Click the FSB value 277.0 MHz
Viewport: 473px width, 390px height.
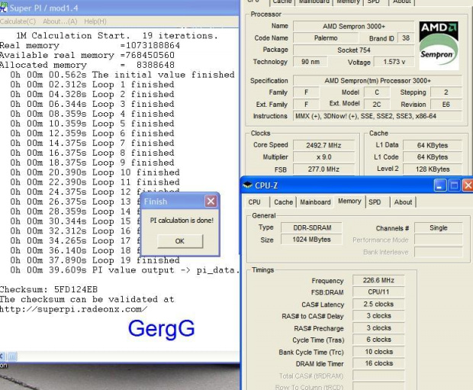click(323, 169)
